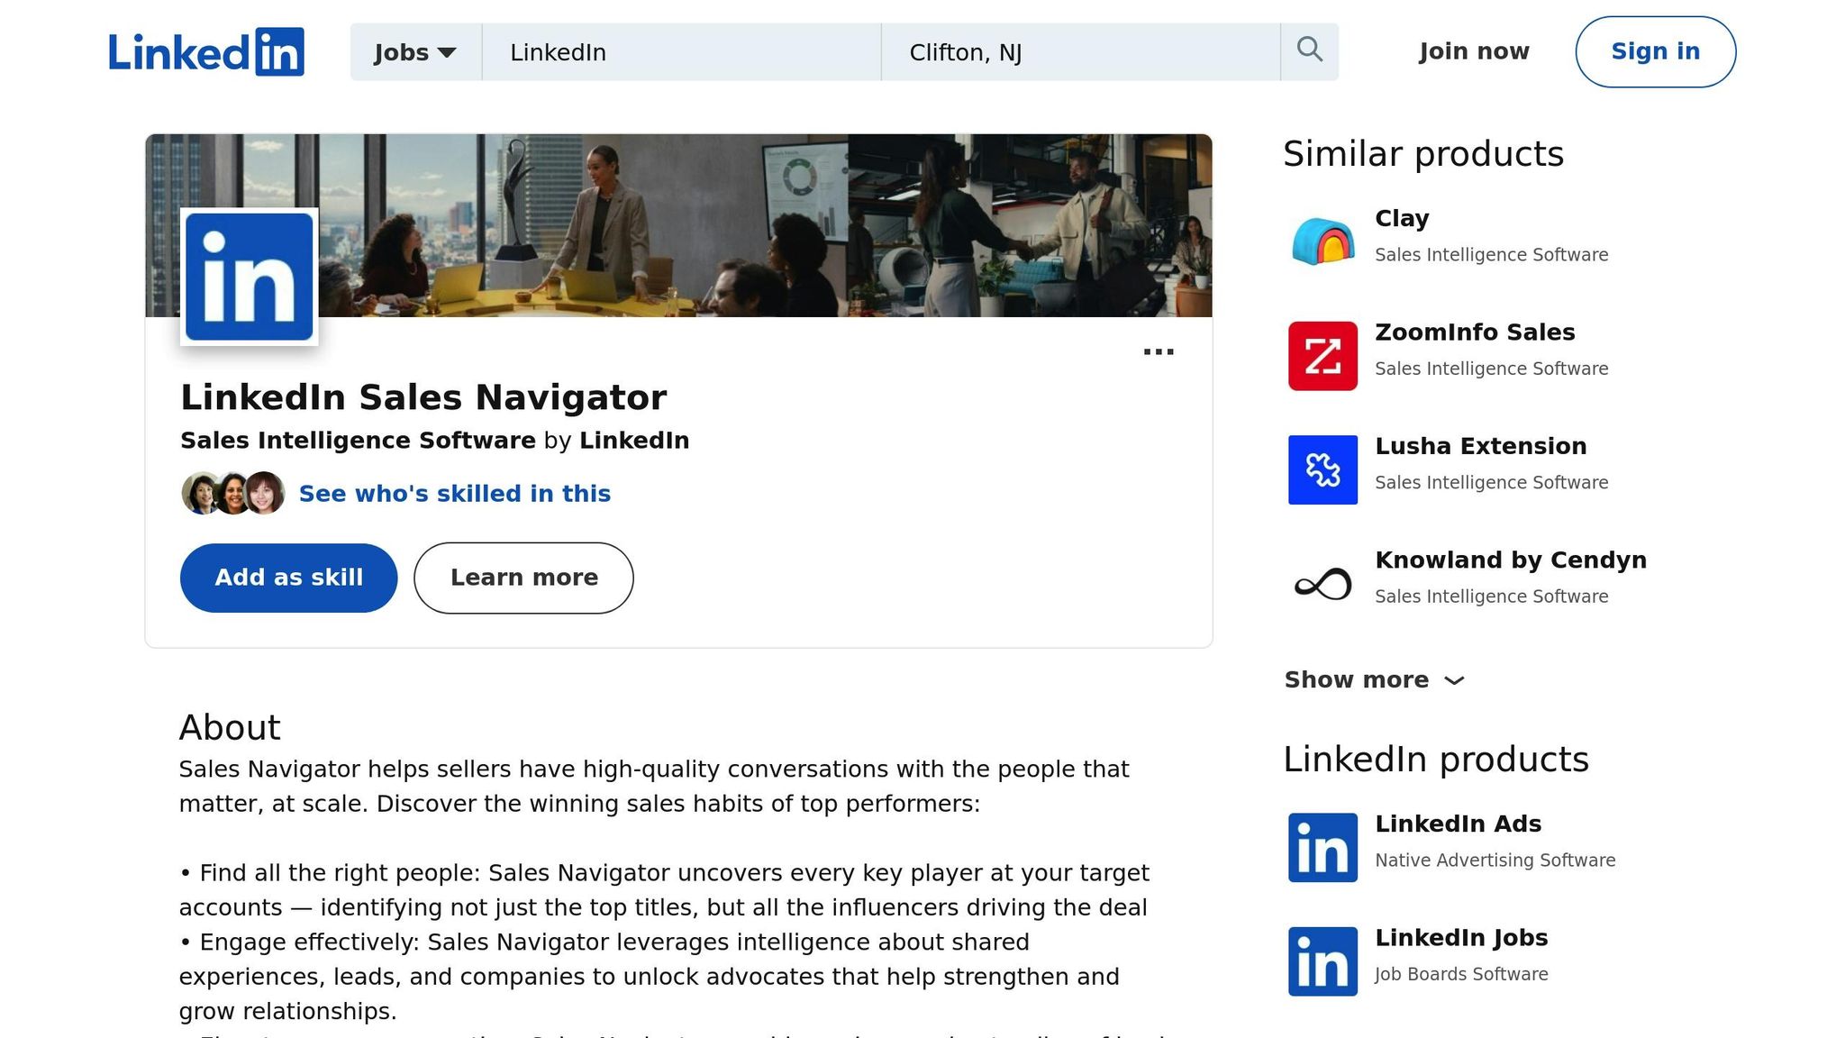Select the Clay product icon
1845x1038 pixels.
(x=1322, y=240)
